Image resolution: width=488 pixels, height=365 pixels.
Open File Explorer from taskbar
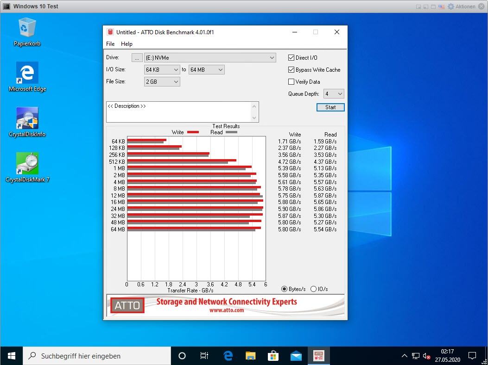coord(251,356)
